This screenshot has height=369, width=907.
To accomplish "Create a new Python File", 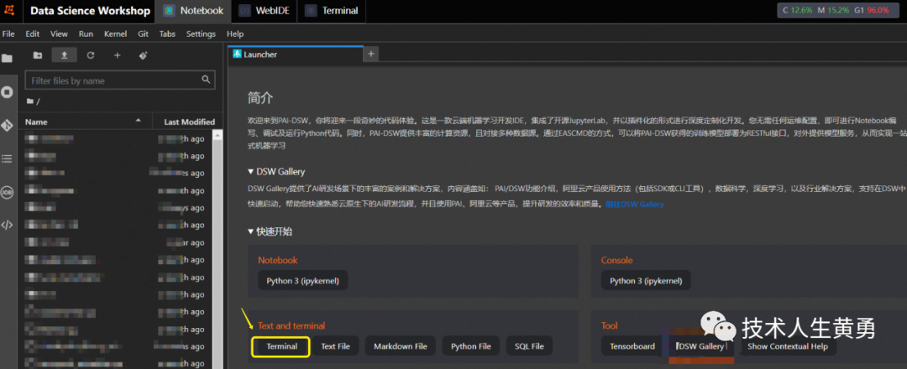I will [x=471, y=346].
